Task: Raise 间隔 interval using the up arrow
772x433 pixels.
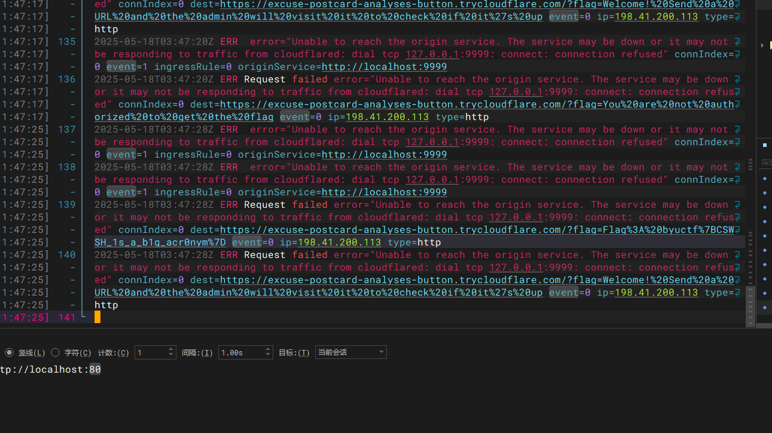Action: point(267,349)
